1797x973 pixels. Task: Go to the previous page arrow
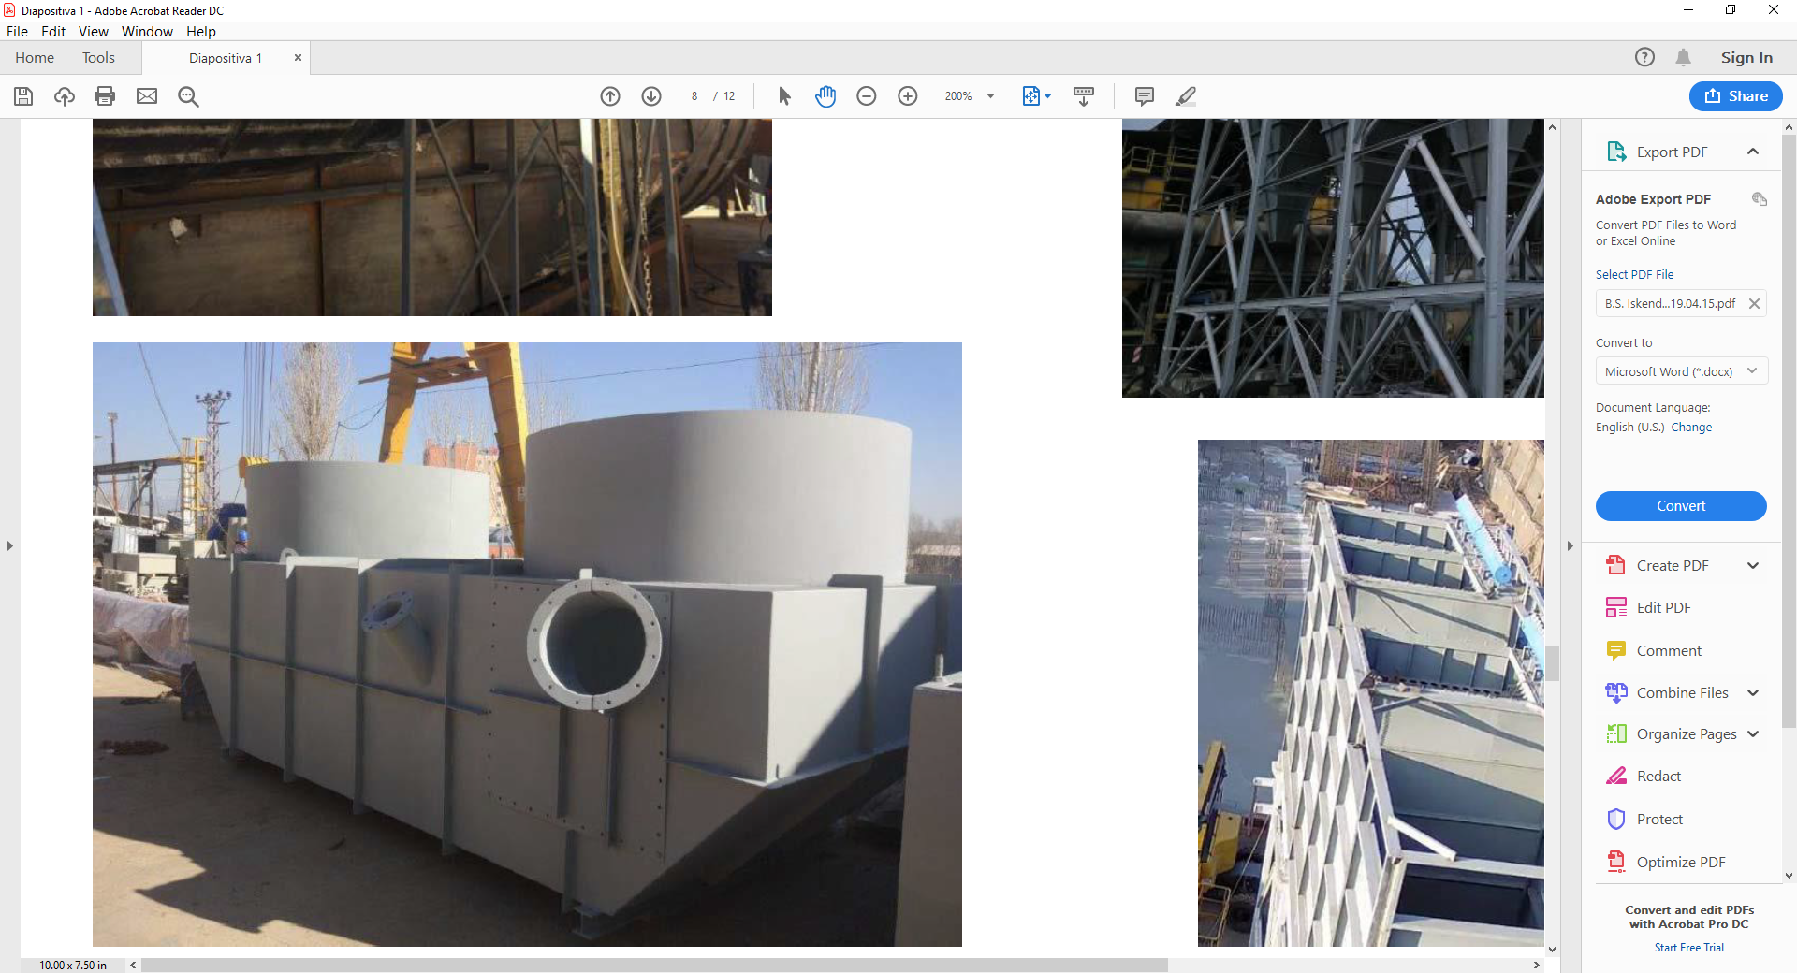[610, 96]
